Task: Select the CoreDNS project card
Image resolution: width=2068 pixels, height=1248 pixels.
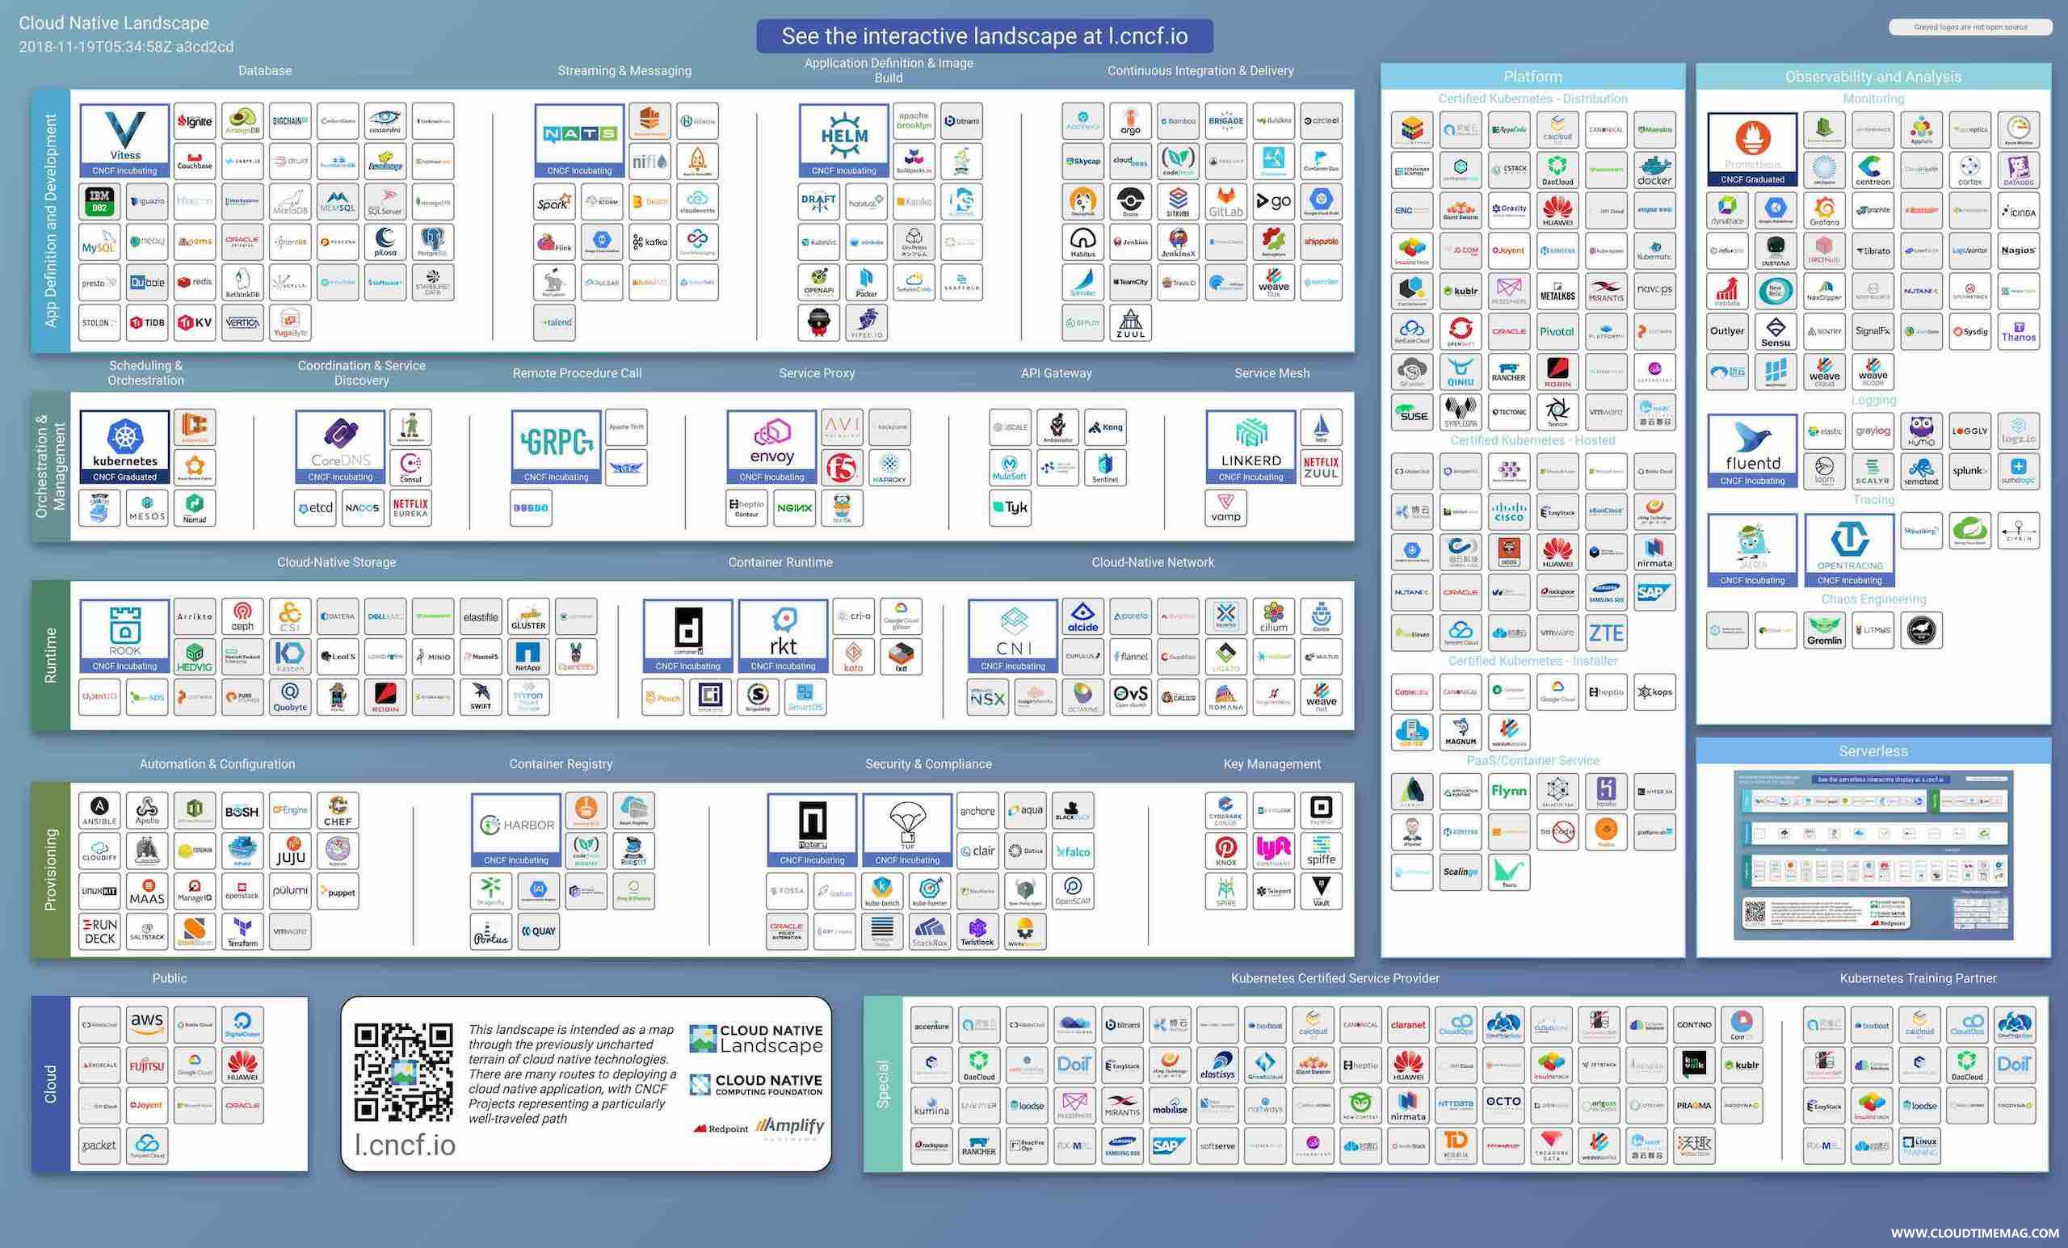Action: click(x=340, y=447)
